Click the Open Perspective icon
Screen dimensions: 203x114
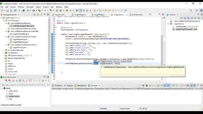click(x=197, y=10)
